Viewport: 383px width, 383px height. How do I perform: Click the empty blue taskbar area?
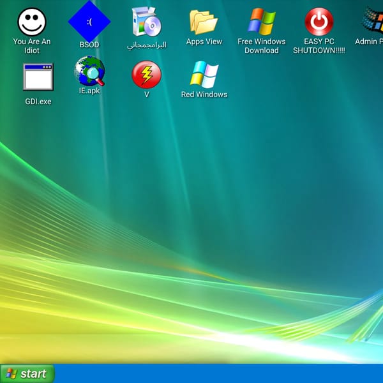(218, 373)
